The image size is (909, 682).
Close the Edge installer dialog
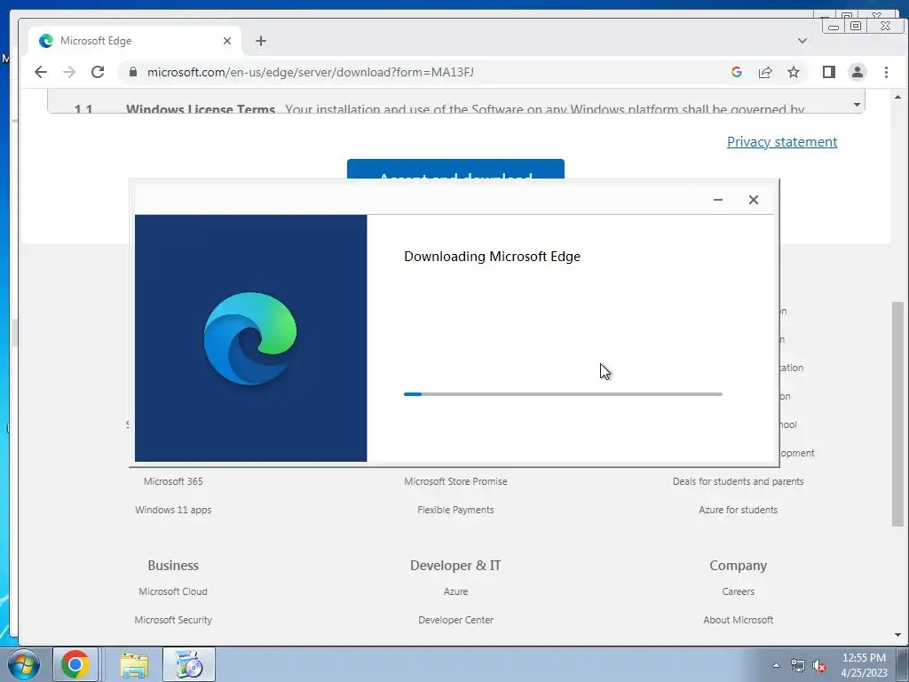pyautogui.click(x=753, y=200)
